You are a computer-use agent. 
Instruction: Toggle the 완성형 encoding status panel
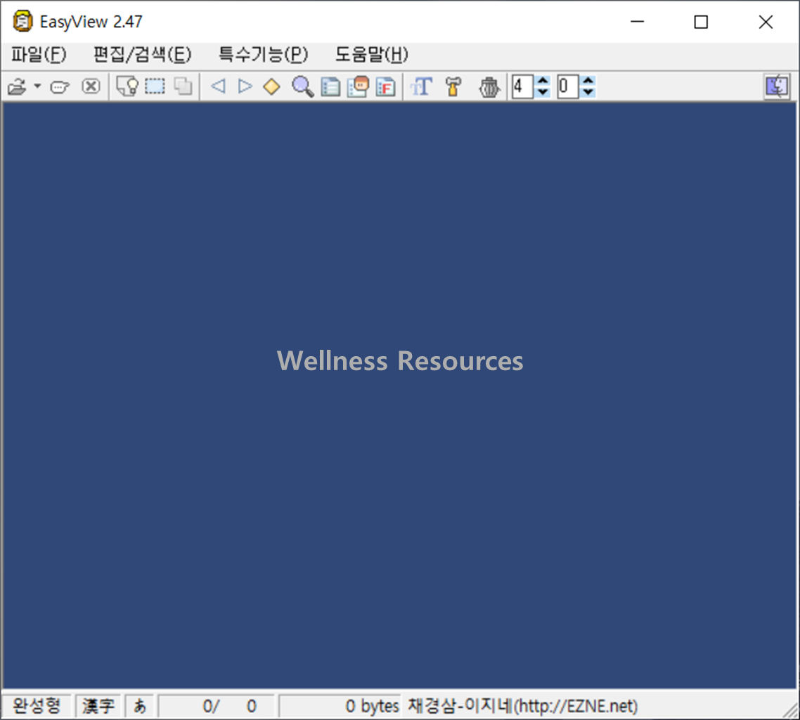pyautogui.click(x=37, y=706)
